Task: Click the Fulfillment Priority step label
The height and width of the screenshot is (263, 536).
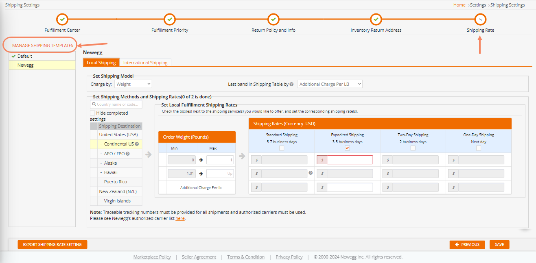Action: (170, 30)
